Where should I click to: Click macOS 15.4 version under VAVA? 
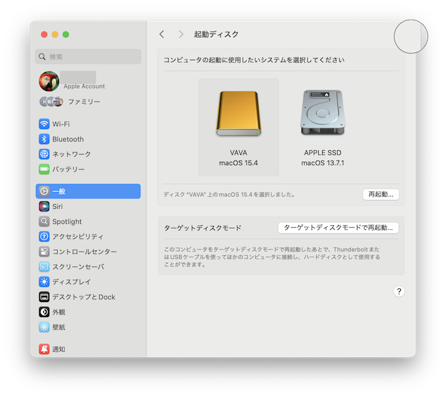click(238, 163)
